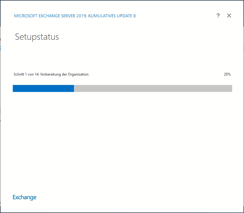The image size is (244, 213).
Task: Click "KUMULATIVES UPDATE 8" in the title
Action: tap(112, 16)
